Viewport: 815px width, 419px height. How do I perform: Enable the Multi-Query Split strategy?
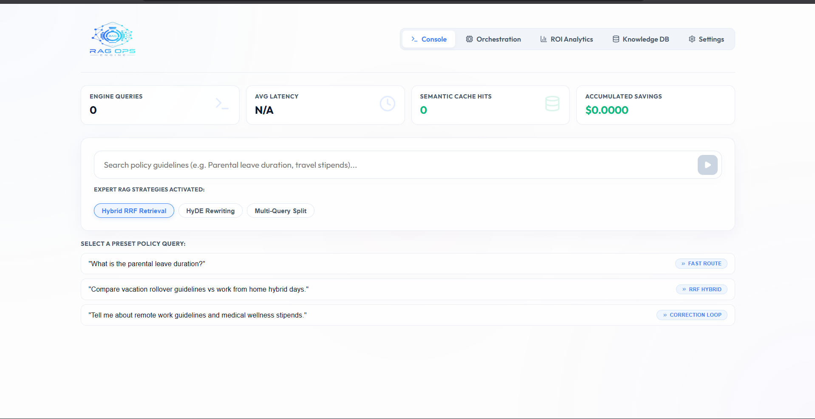tap(280, 211)
